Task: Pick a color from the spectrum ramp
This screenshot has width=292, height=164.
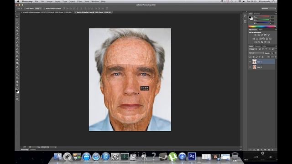Action: [x=262, y=26]
